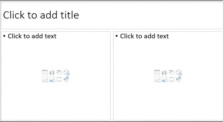Click 'Click to add text' in left placeholder
Image resolution: width=223 pixels, height=122 pixels.
point(32,36)
